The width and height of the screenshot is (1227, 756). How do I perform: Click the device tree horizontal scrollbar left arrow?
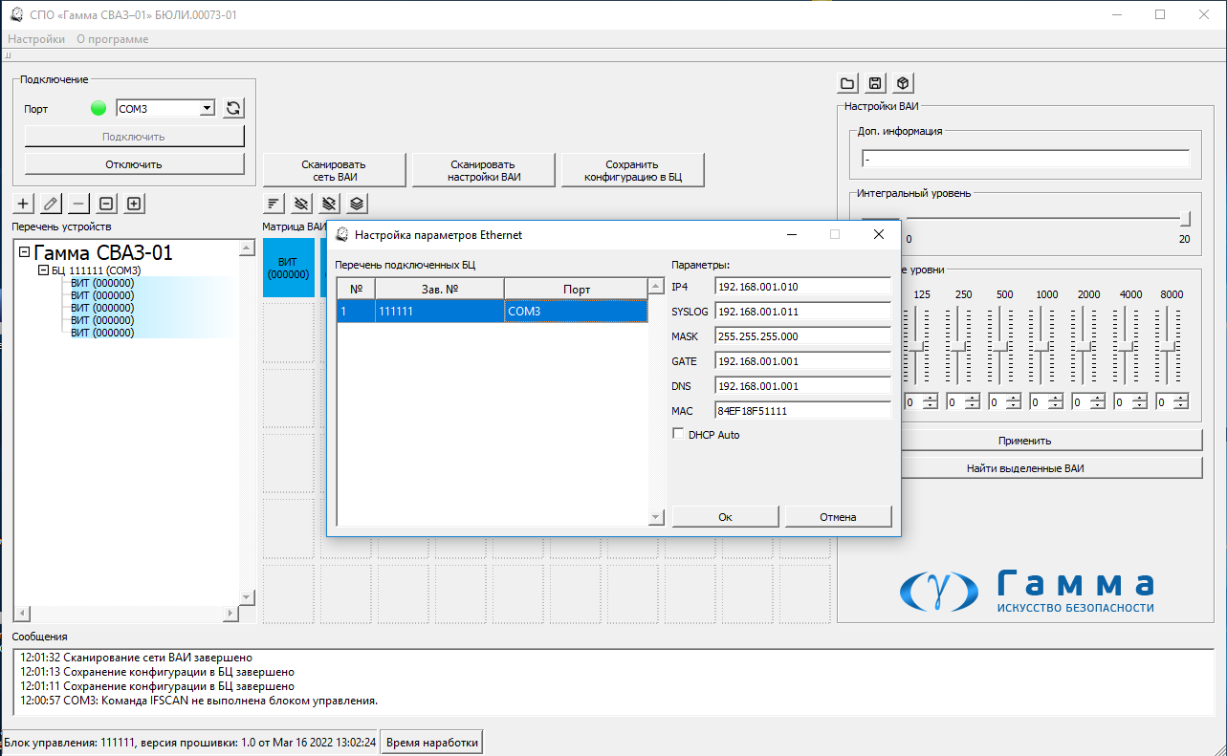pos(22,613)
